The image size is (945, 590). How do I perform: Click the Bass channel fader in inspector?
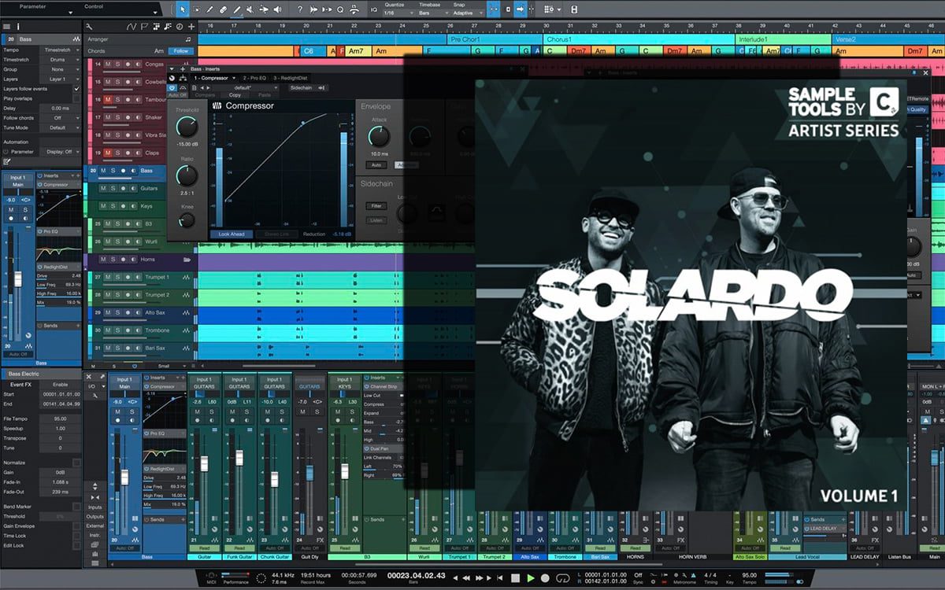pos(17,280)
